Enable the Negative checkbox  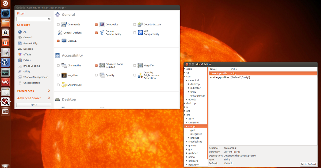pyautogui.click(x=58, y=75)
